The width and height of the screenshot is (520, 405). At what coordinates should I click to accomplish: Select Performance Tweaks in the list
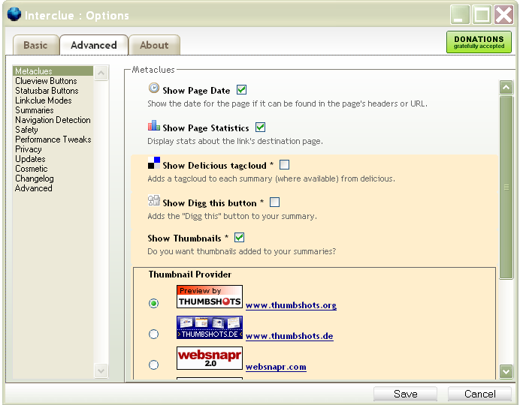[x=53, y=139]
